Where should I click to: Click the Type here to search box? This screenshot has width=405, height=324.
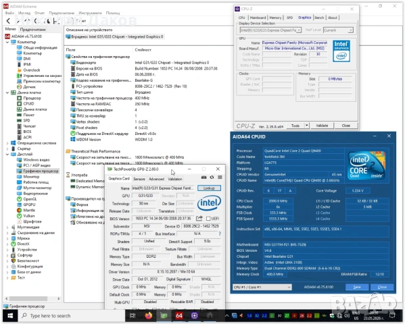(71, 316)
